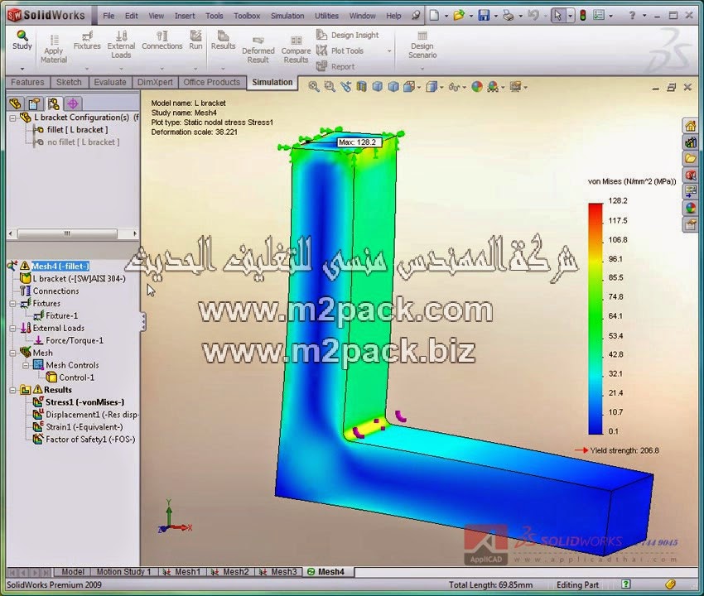The height and width of the screenshot is (596, 704).
Task: Open the DimXpertManager tab
Action: point(73,104)
